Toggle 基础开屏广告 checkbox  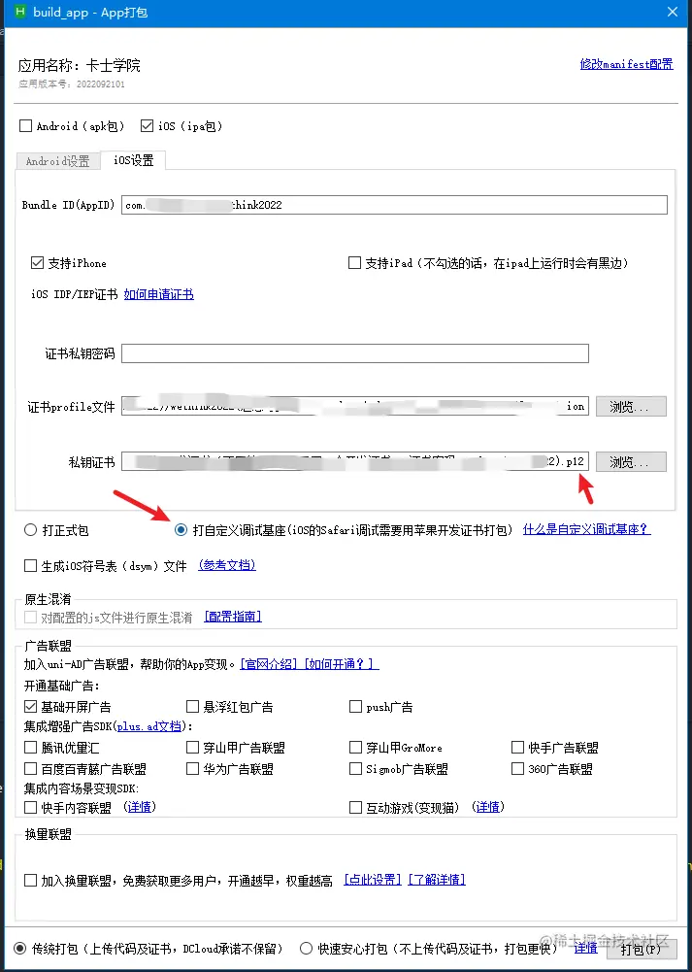[x=30, y=707]
